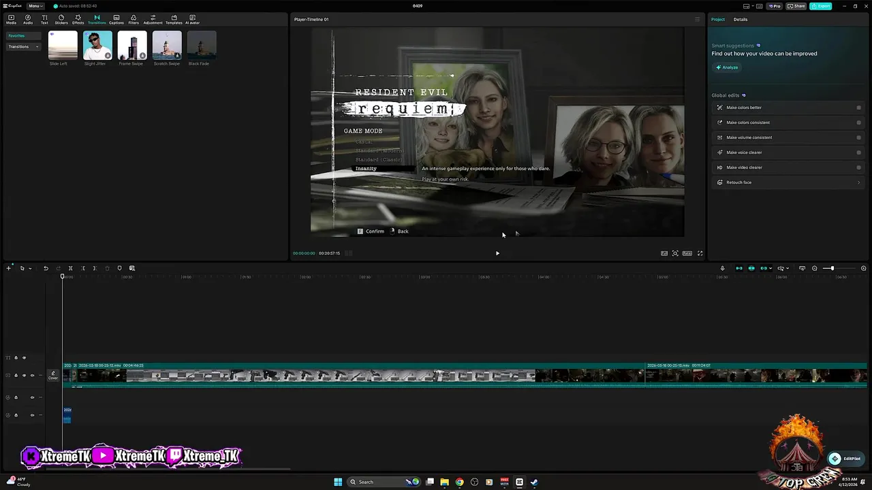Open the Adjustment panel
Viewport: 872px width, 490px height.
pyautogui.click(x=153, y=19)
